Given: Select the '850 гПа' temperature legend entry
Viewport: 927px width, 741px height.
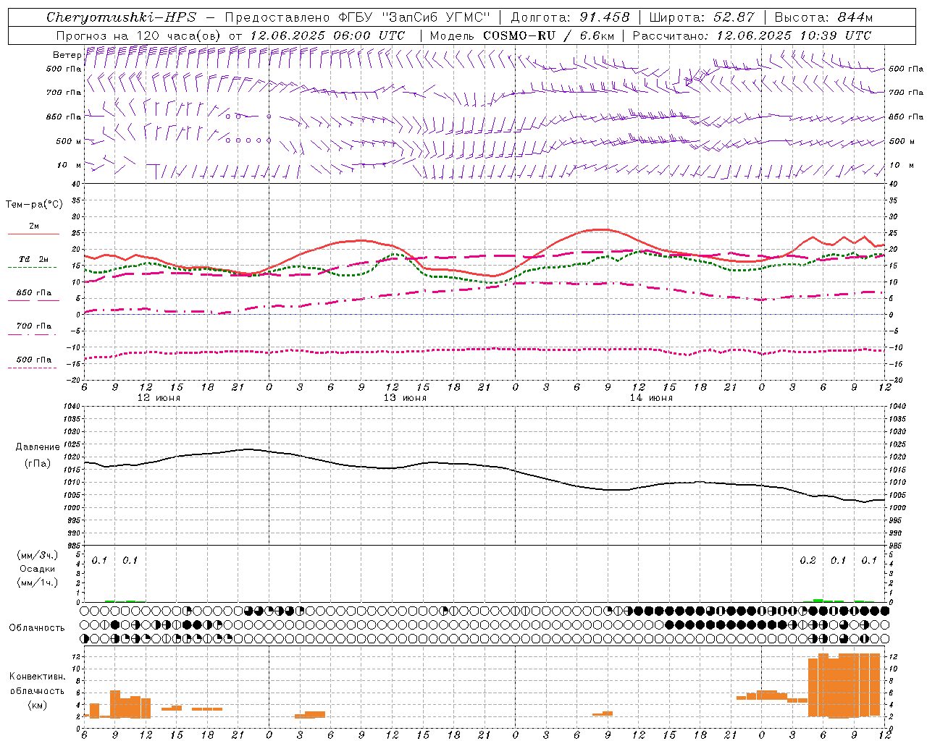Looking at the screenshot, I should 34,293.
